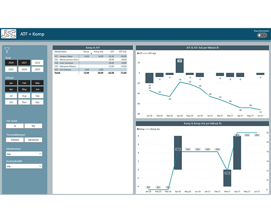Toggle the Mar month filter

(37, 83)
